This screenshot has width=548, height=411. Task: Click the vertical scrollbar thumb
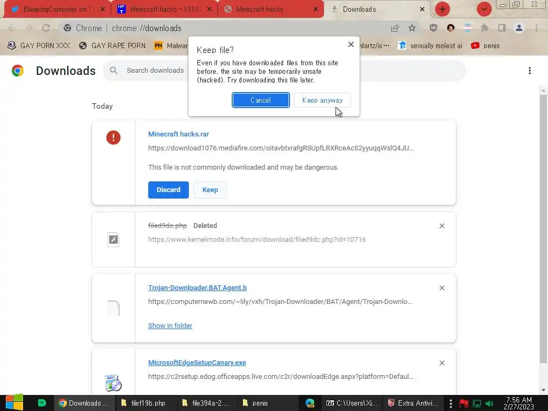[x=543, y=229]
